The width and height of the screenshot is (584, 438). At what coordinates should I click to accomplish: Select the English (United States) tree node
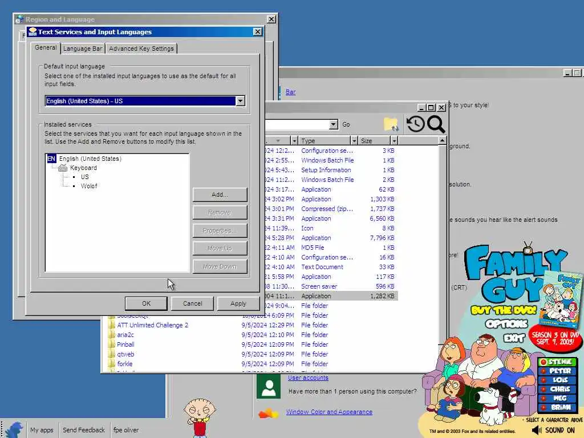pyautogui.click(x=90, y=159)
